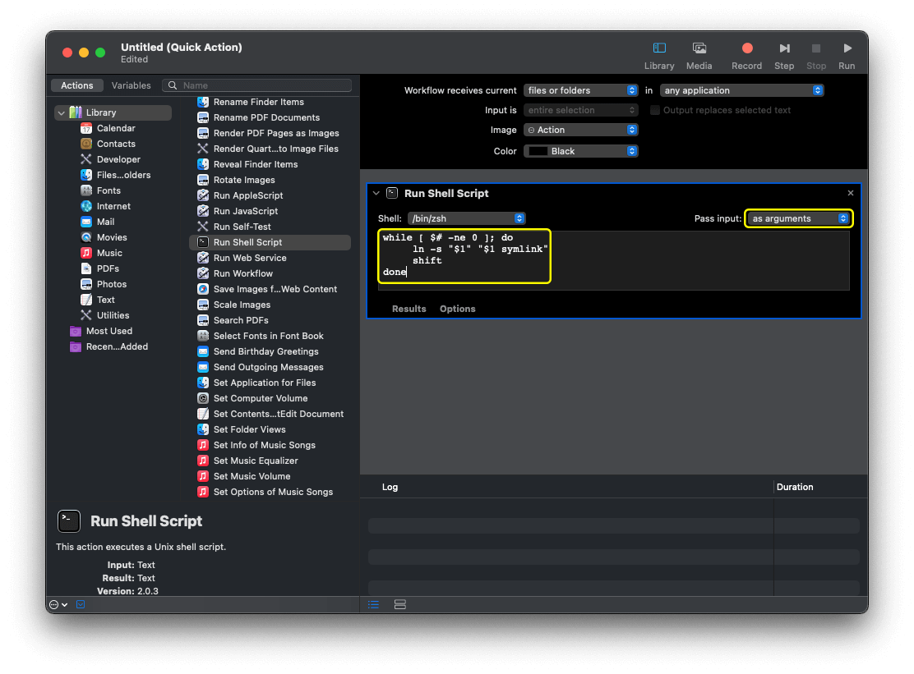Open the Pass input dropdown
Screen dimensions: 914x674
tap(796, 218)
